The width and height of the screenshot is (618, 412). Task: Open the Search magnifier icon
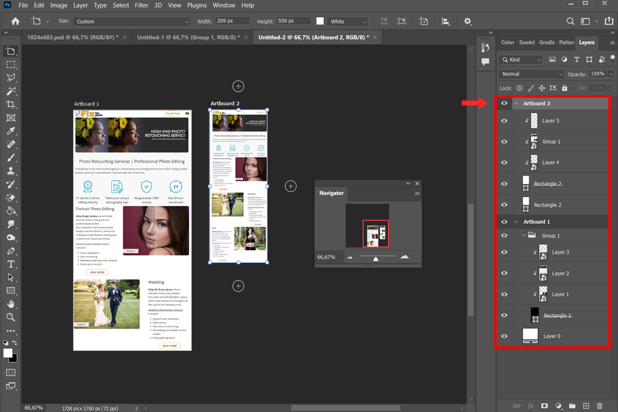tap(570, 21)
